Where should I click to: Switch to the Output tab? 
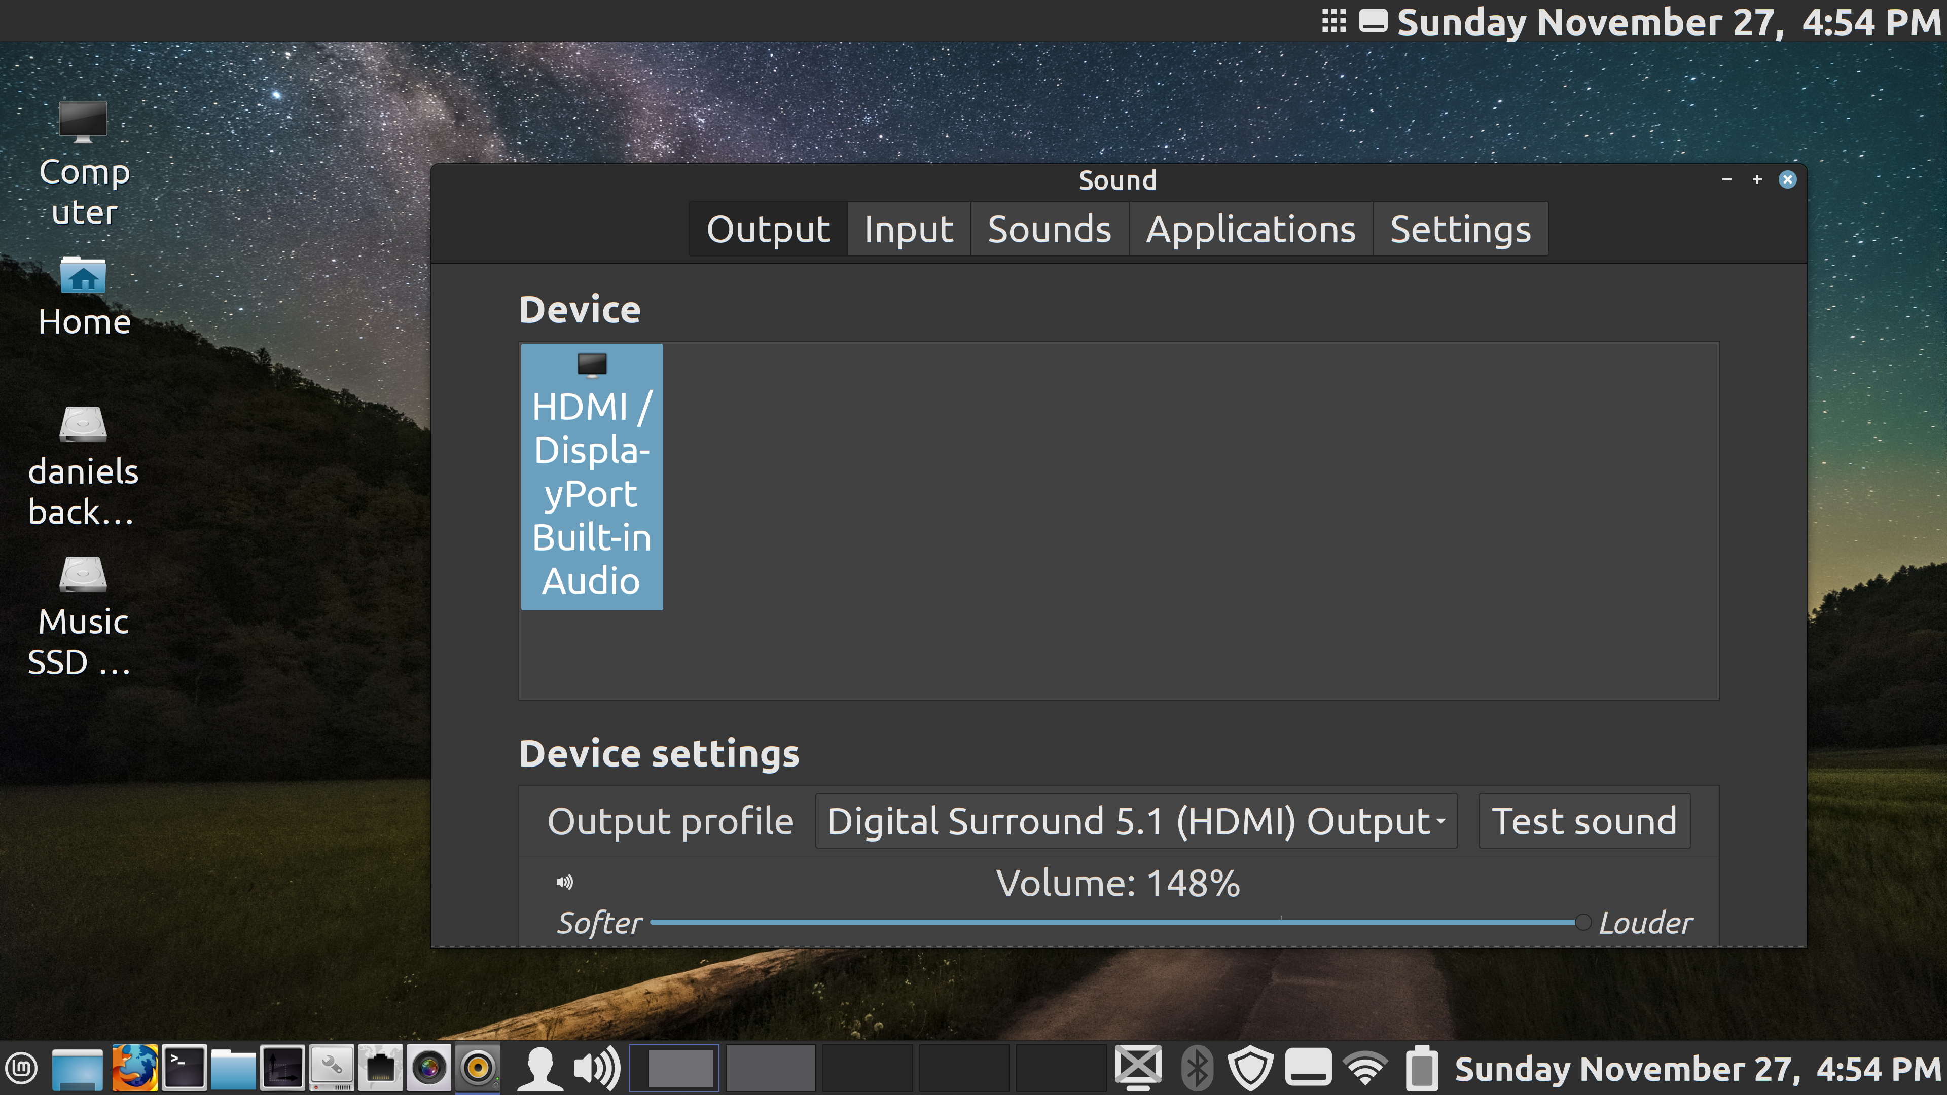(x=768, y=229)
